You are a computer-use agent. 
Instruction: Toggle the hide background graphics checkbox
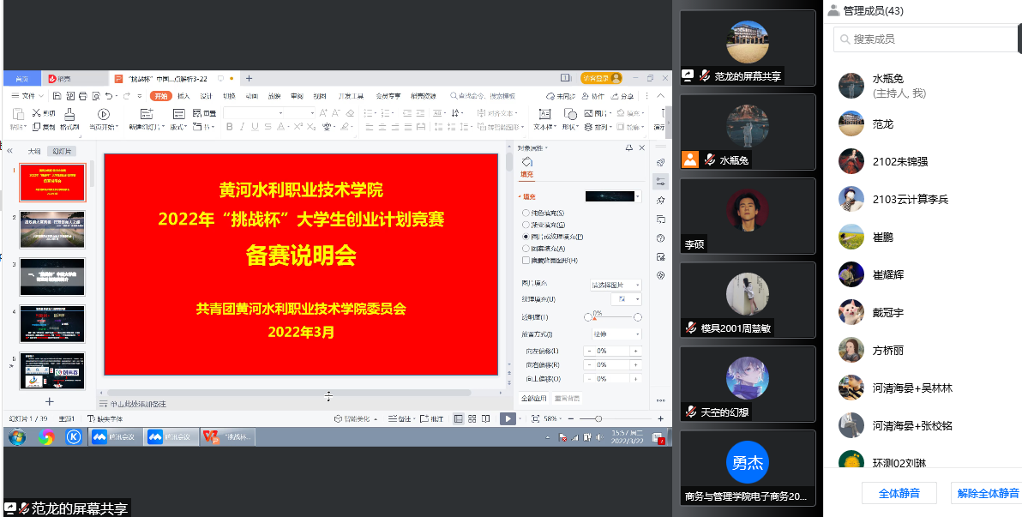526,260
